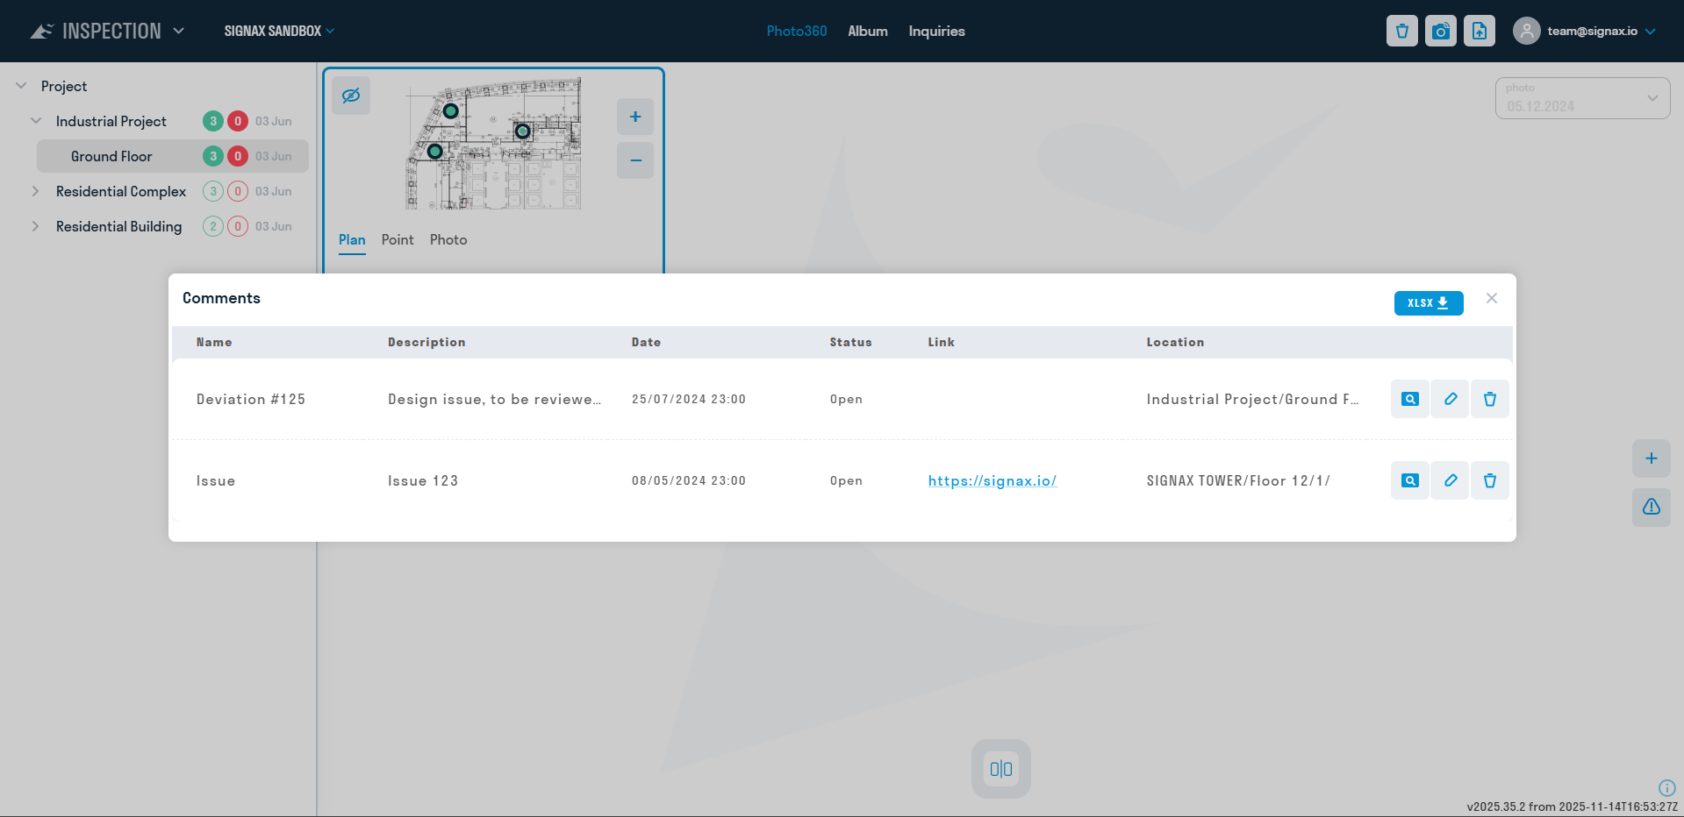Click the 'Deviation #125' name cell
Image resolution: width=1684 pixels, height=817 pixels.
click(x=251, y=399)
